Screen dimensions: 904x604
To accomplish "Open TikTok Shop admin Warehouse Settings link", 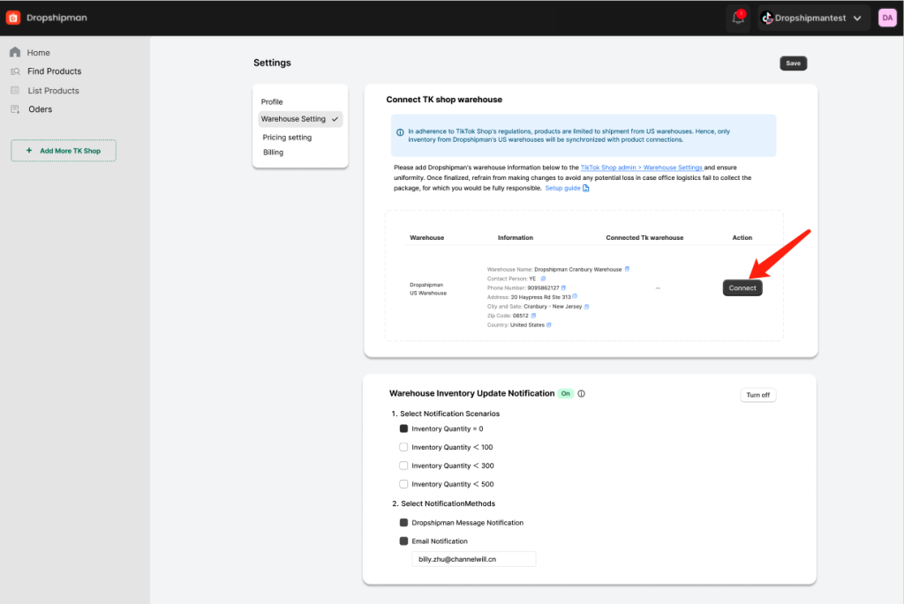I will tap(641, 168).
